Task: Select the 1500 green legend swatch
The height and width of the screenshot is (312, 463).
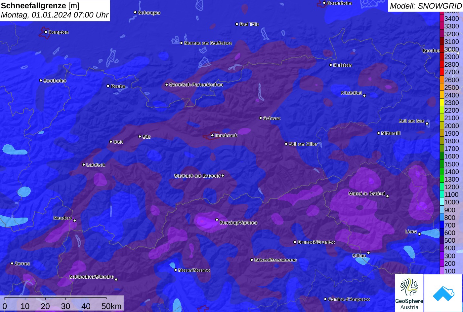Action: point(442,164)
